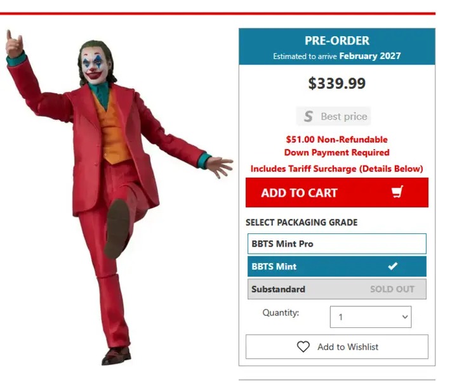This screenshot has width=457, height=385.
Task: Choose the BBTS Mint packaging option
Action: click(x=336, y=266)
